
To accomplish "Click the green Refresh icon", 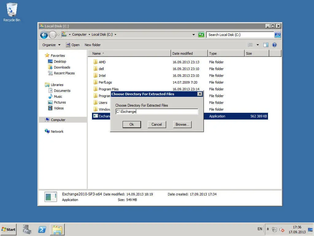I will coord(201,35).
